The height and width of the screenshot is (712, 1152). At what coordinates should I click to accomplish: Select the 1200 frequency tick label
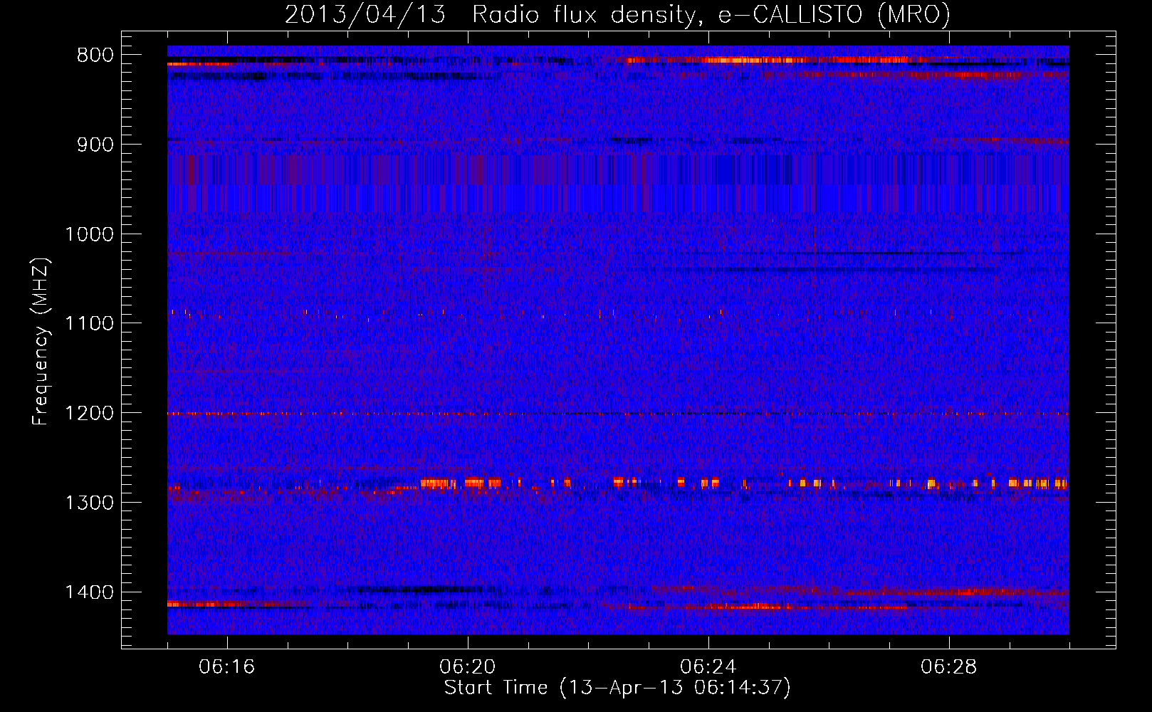tap(89, 414)
